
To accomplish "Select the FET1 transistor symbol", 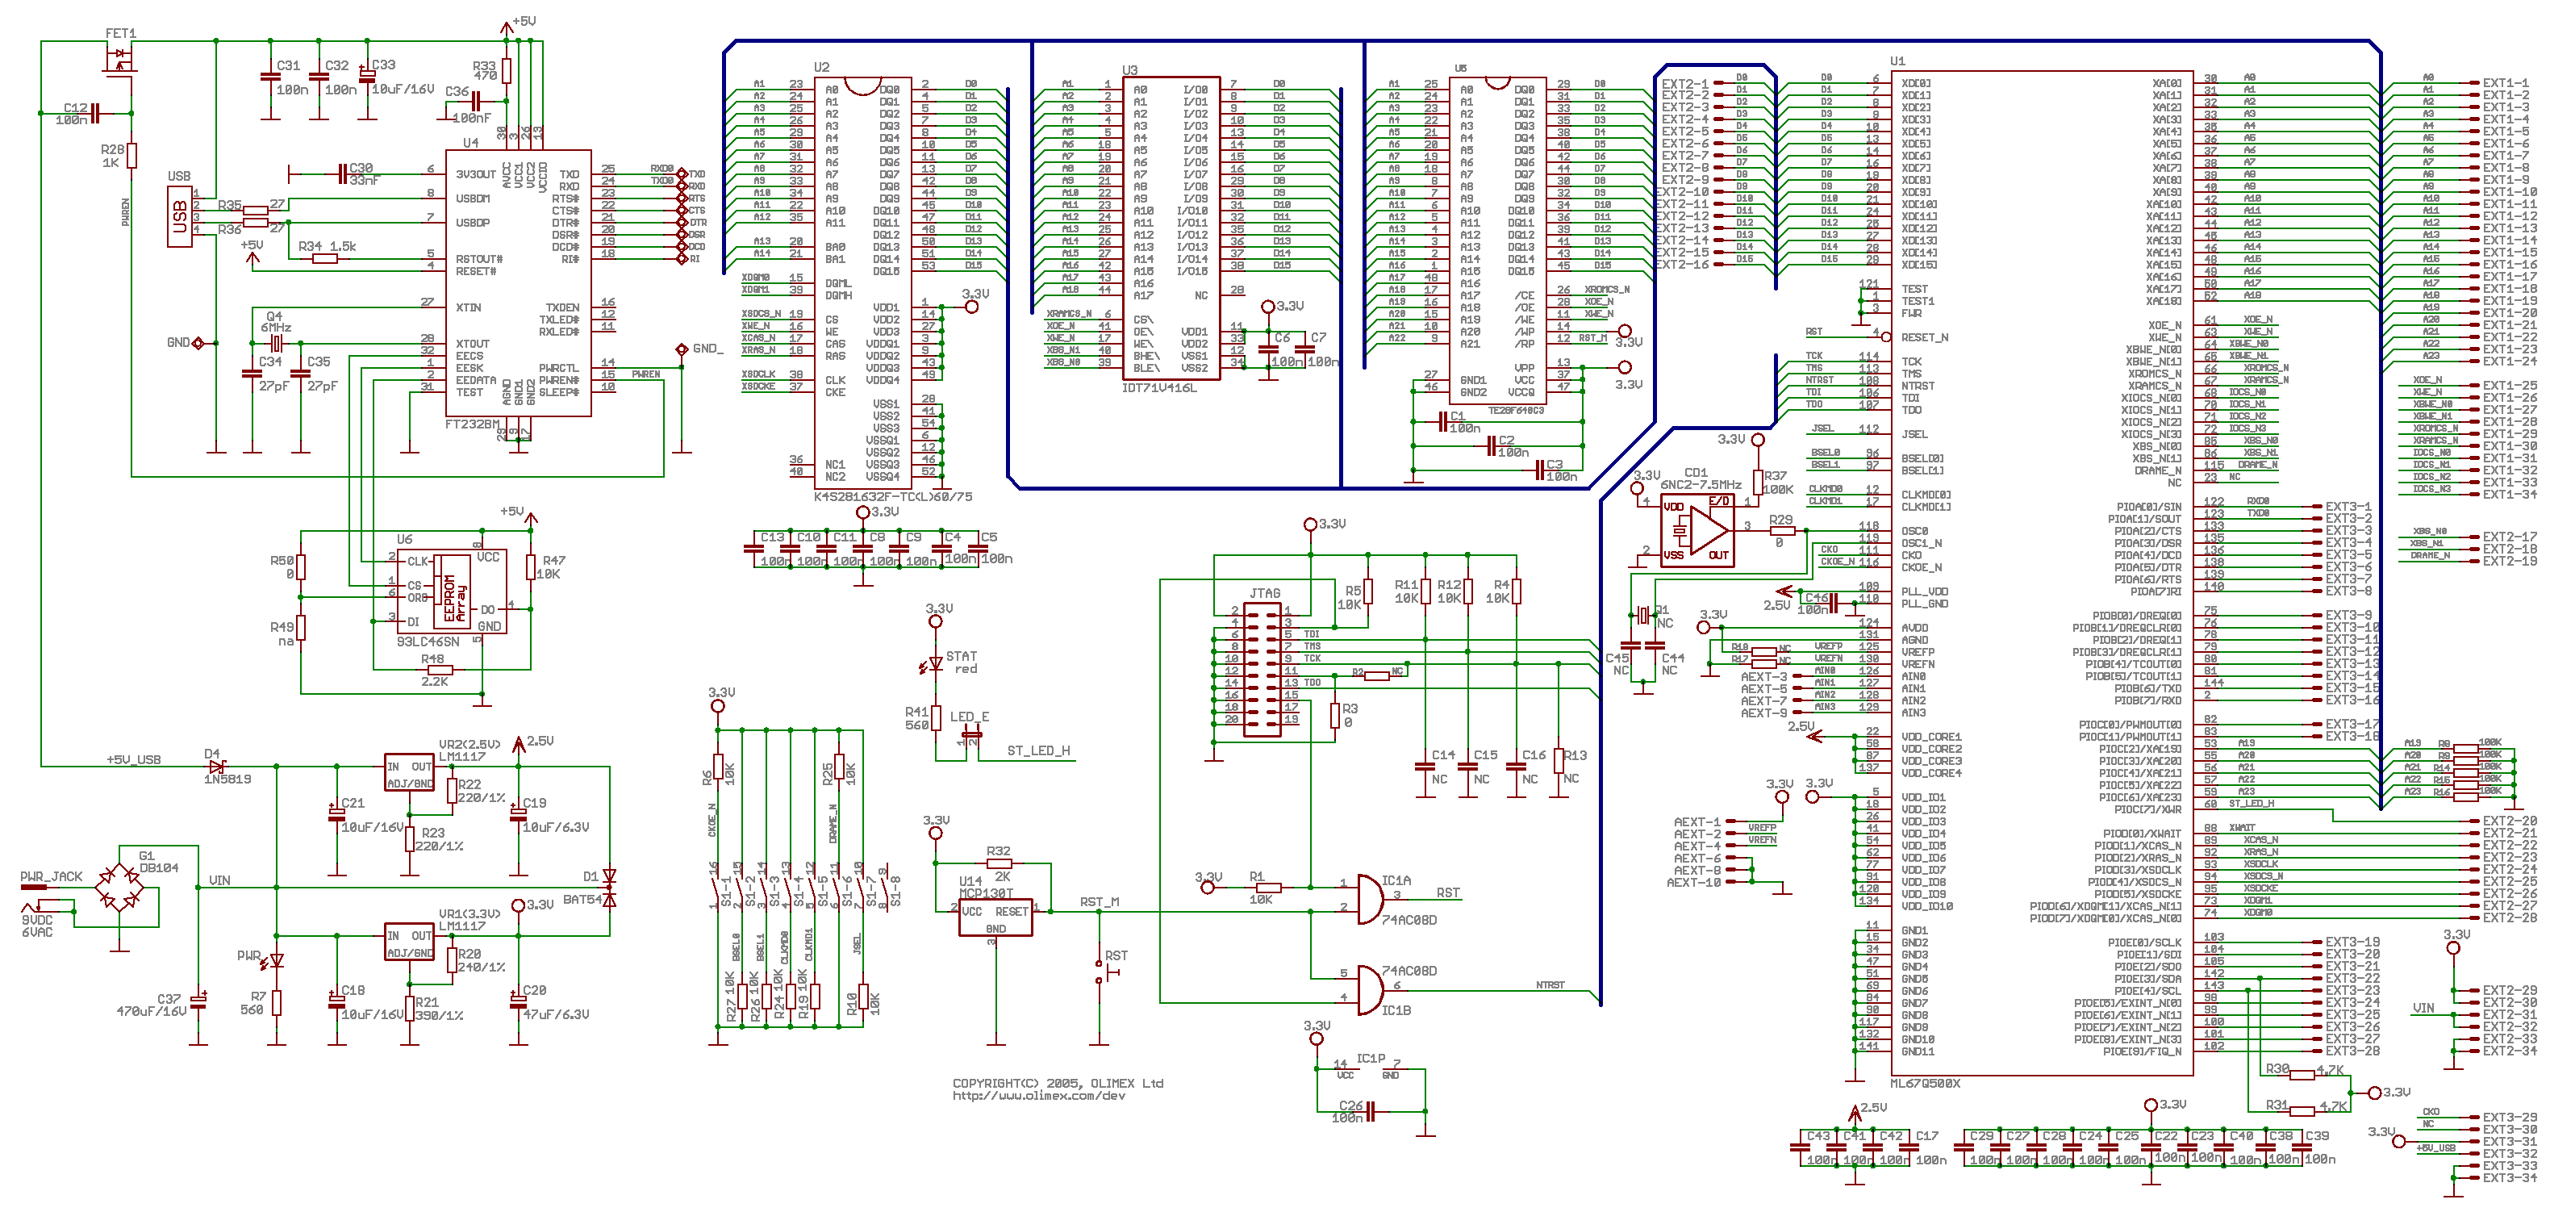I will point(119,60).
